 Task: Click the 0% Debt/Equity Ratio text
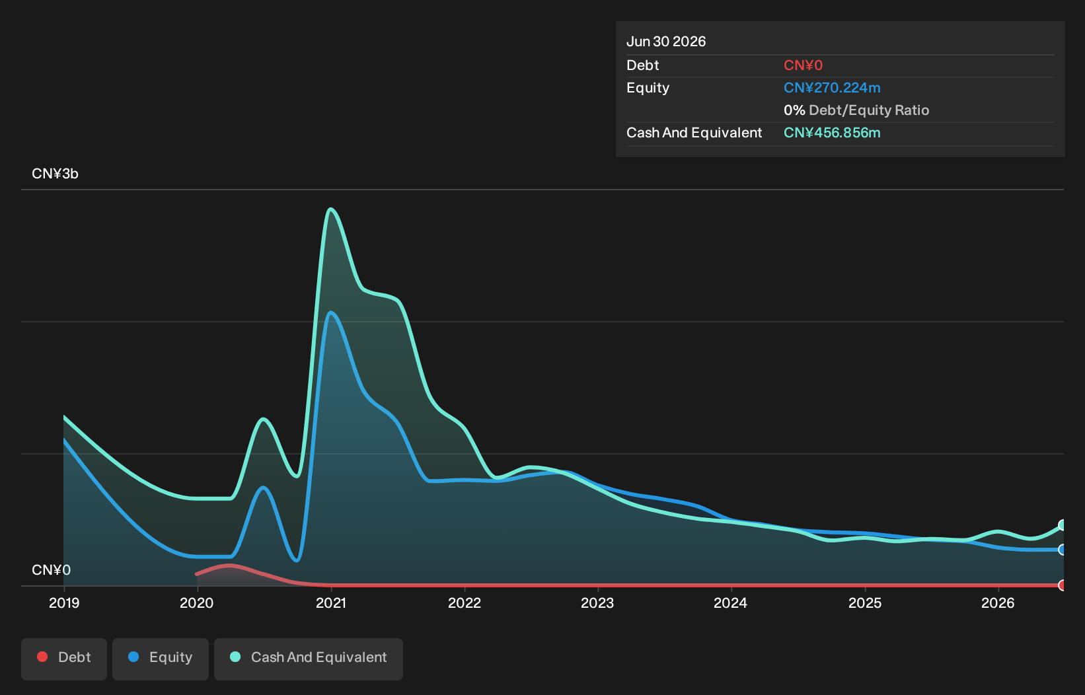tap(856, 110)
